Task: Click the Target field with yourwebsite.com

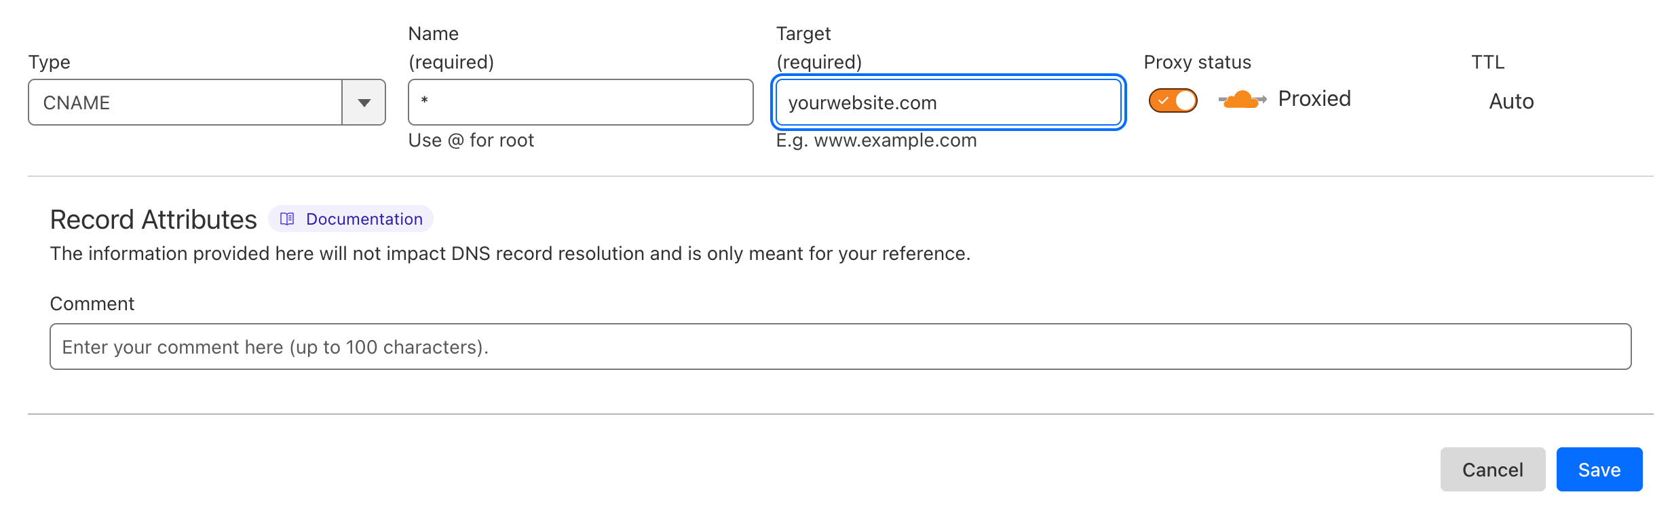Action: [x=947, y=102]
